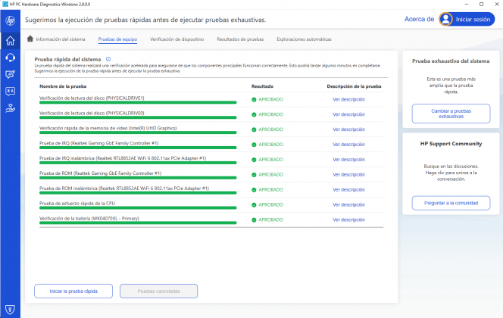Open the hand service sidebar icon
Screen dimensions: 503x318
11,108
